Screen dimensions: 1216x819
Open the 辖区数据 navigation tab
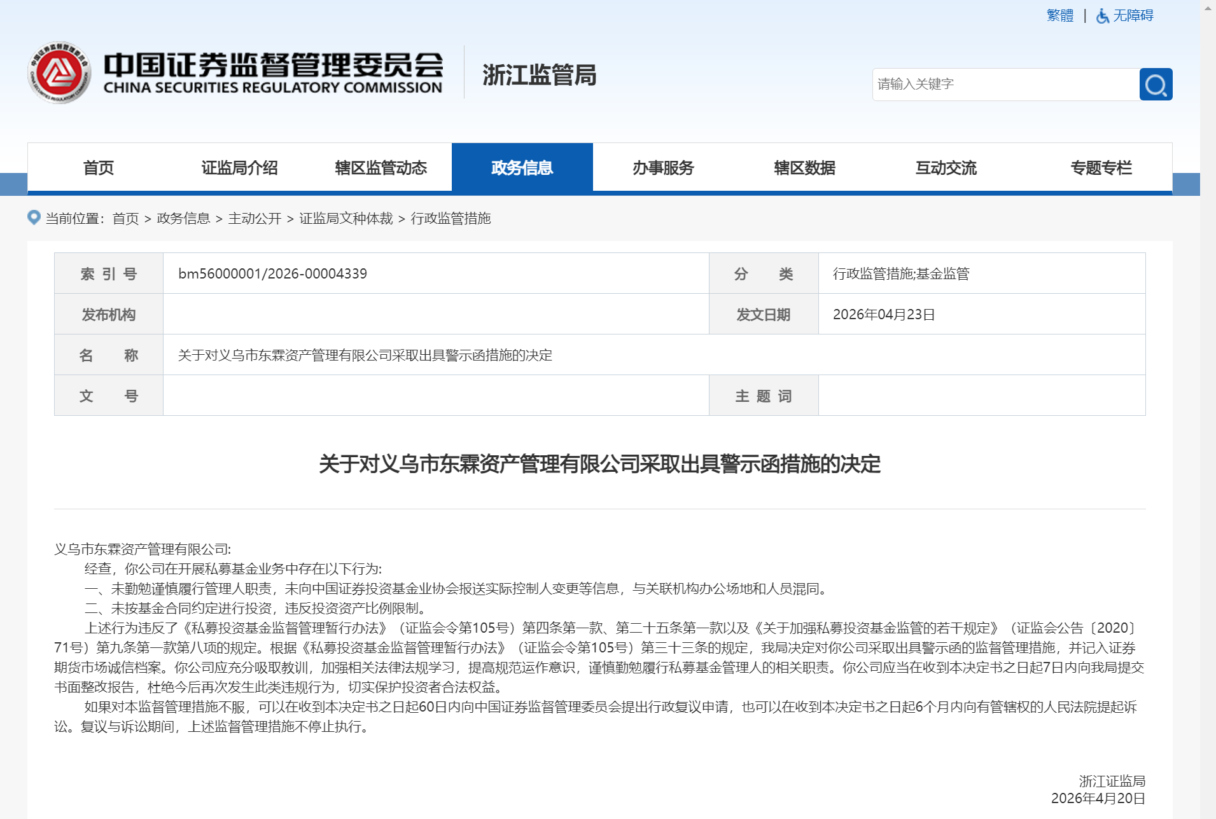(x=804, y=168)
